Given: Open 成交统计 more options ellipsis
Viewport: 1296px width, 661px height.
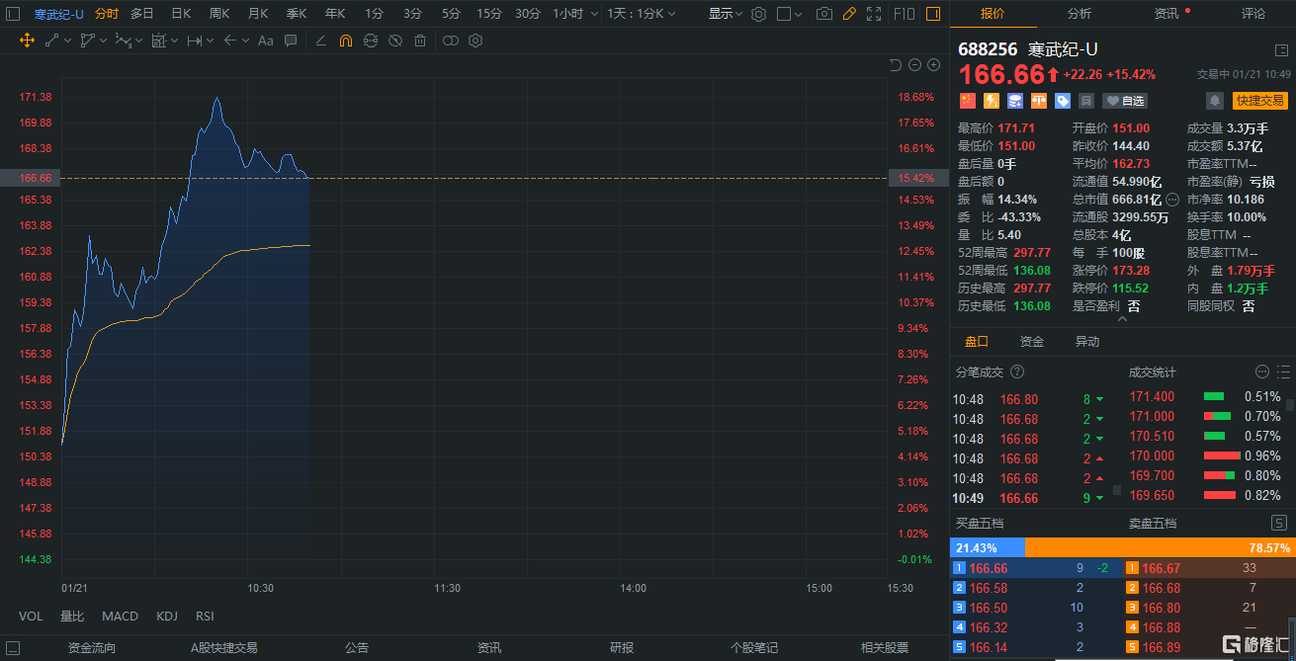Looking at the screenshot, I should pyautogui.click(x=1261, y=372).
